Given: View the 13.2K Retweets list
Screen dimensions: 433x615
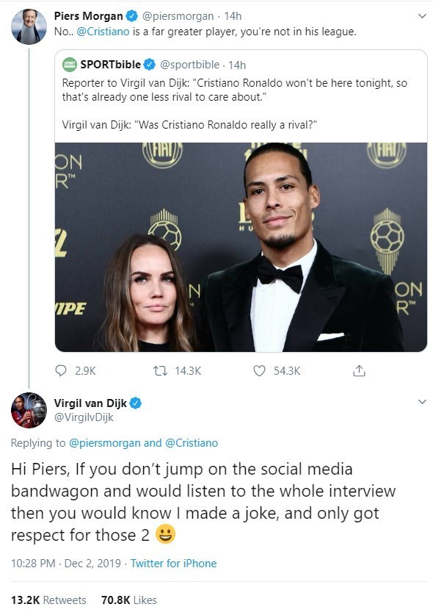Looking at the screenshot, I should (x=48, y=600).
